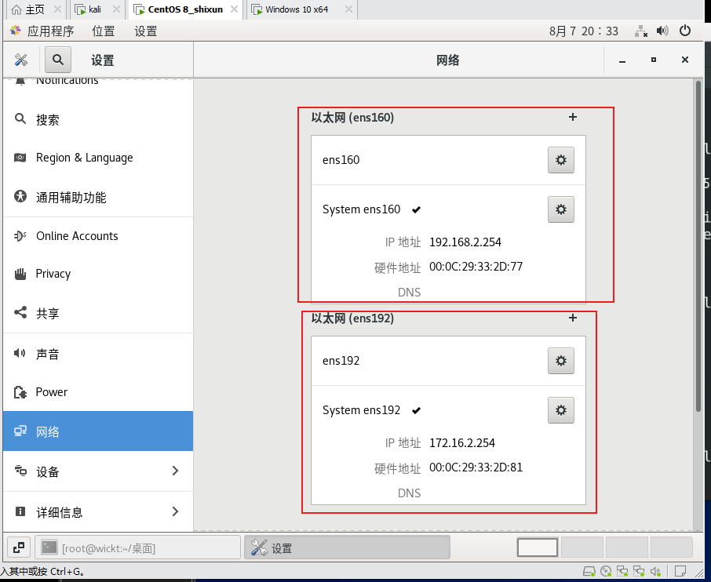The width and height of the screenshot is (711, 582).
Task: Open Region & Language settings
Action: coord(98,158)
